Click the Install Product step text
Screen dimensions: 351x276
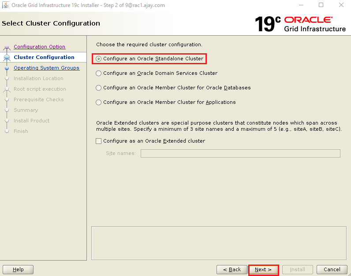32,121
